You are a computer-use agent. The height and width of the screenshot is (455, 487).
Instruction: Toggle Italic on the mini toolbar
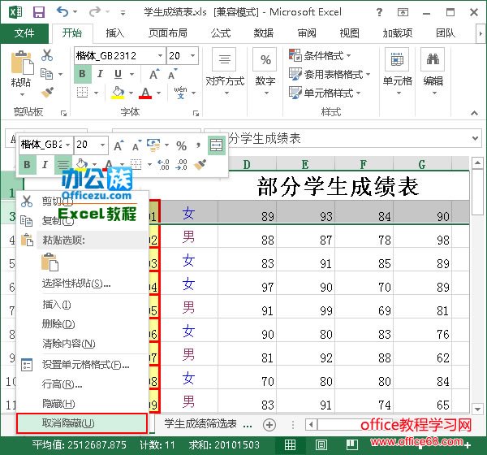click(x=45, y=165)
